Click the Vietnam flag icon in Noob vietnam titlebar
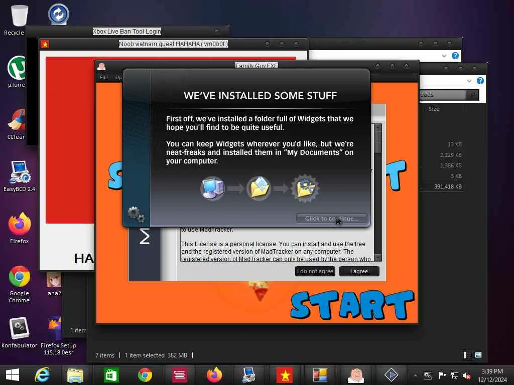Screen dimensions: 514x385 pyautogui.click(x=45, y=44)
